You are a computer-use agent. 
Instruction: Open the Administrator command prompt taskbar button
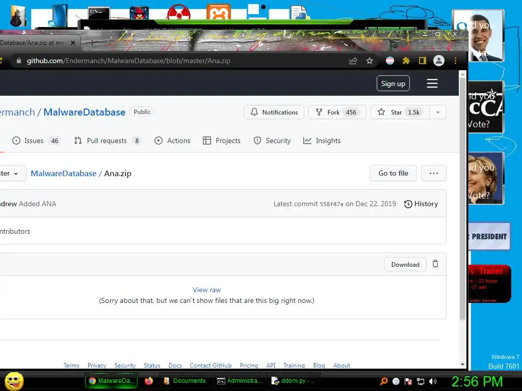[x=240, y=381]
